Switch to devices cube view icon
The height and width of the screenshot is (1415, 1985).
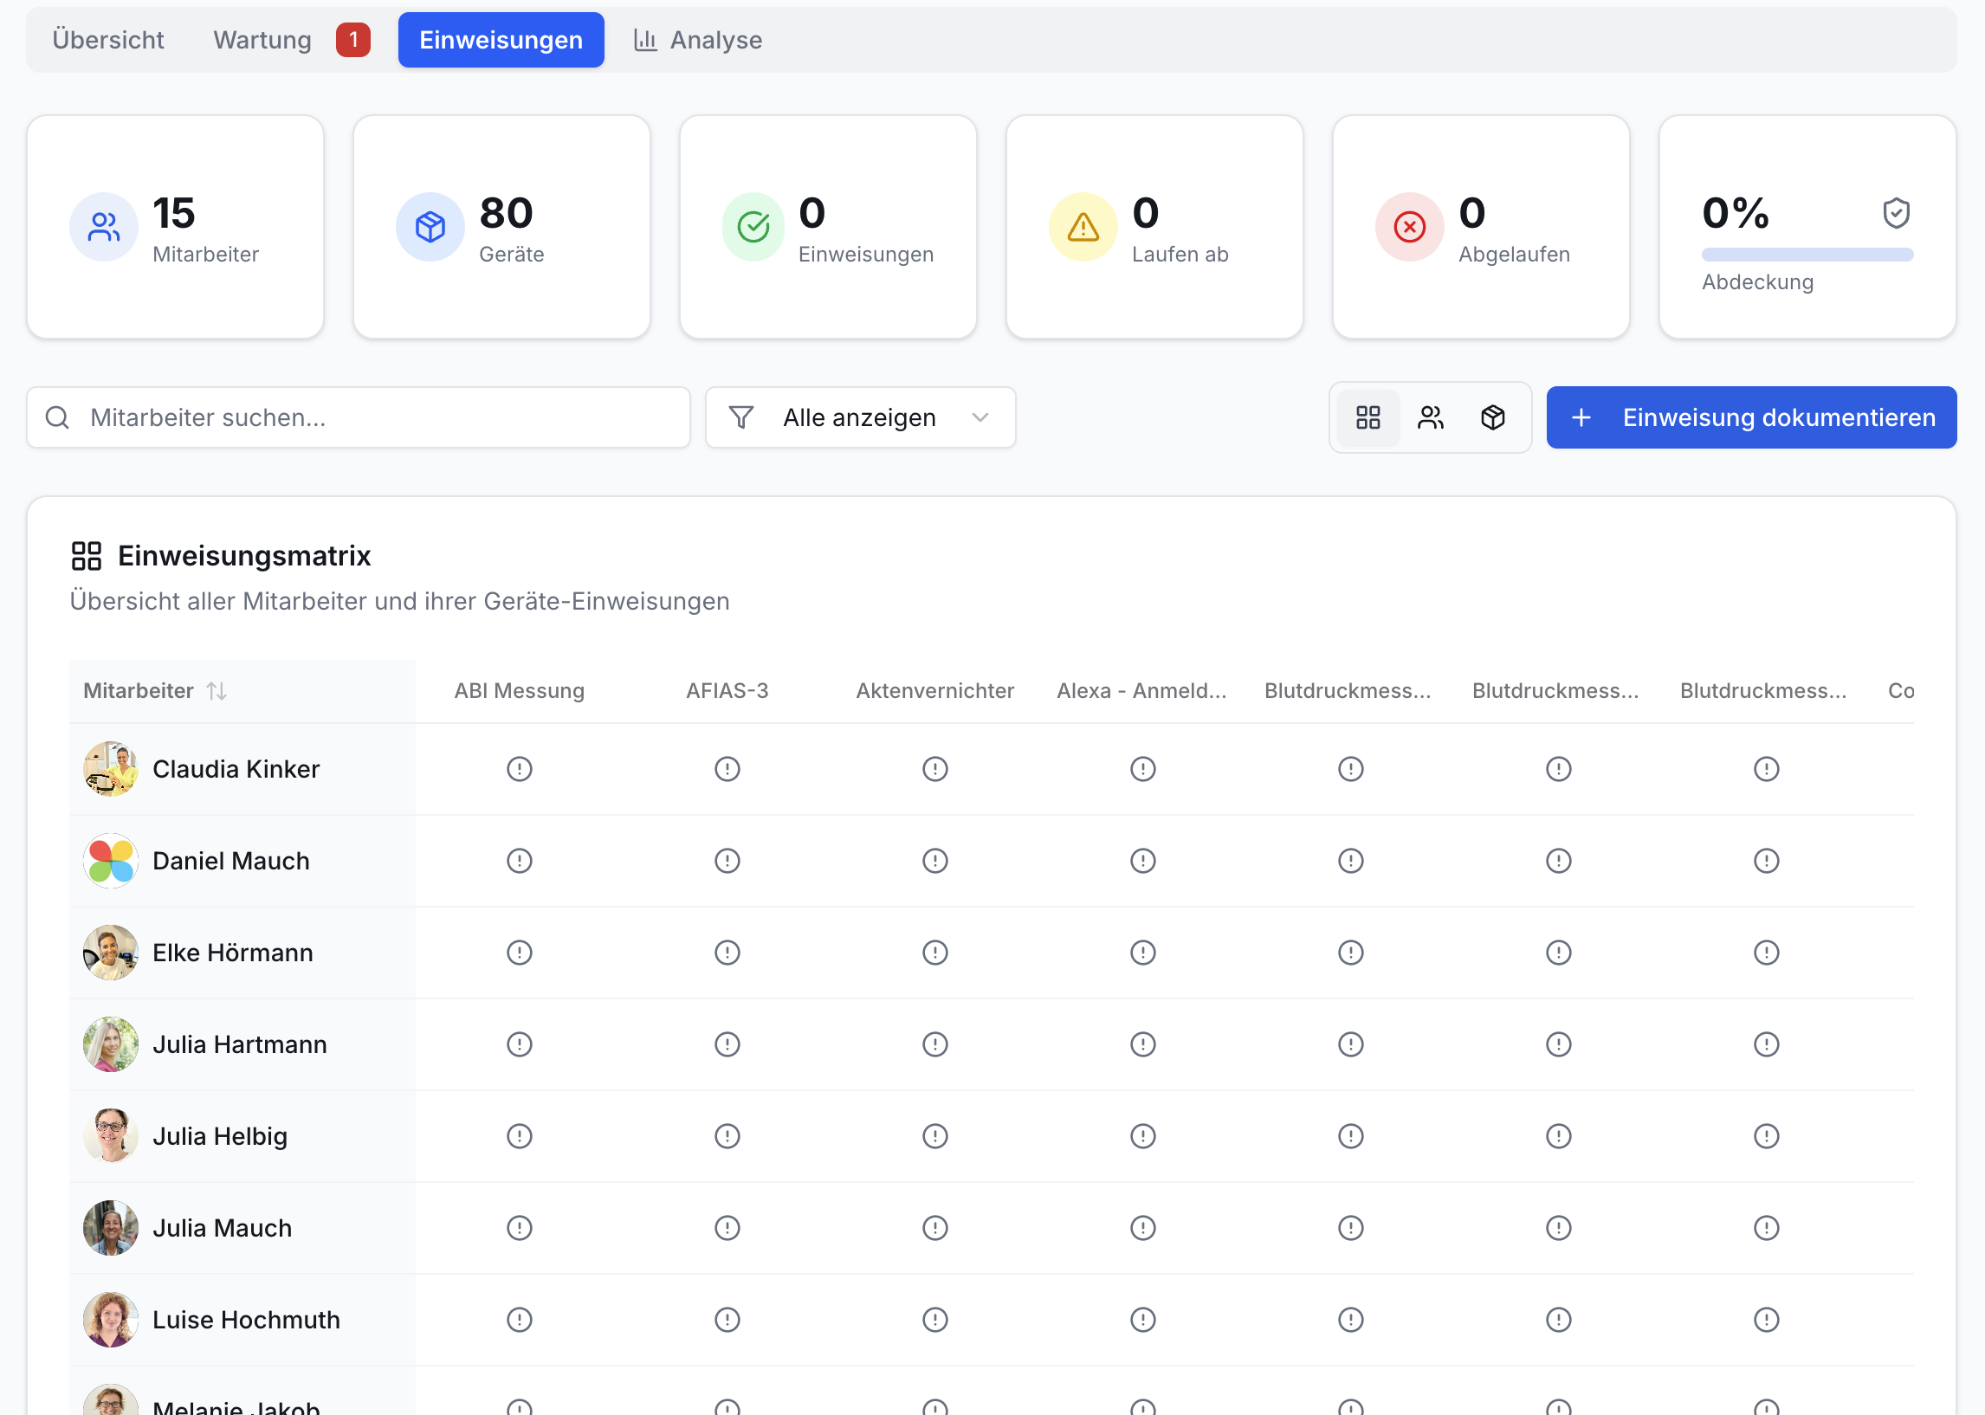[x=1492, y=417]
